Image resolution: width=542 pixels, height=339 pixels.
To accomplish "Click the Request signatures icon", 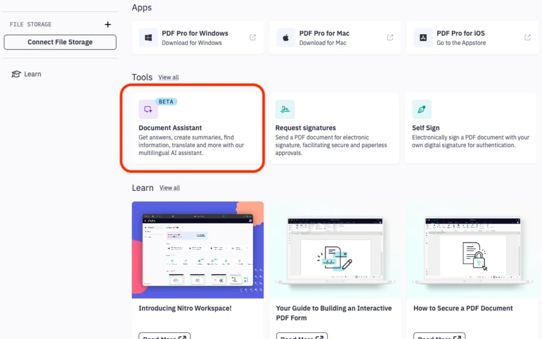I will [285, 109].
